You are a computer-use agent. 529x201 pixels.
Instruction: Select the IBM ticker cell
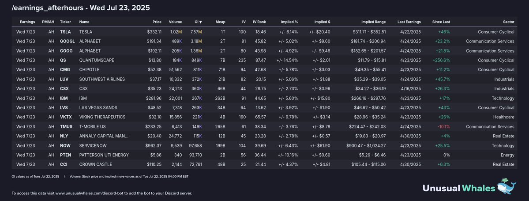pos(64,99)
